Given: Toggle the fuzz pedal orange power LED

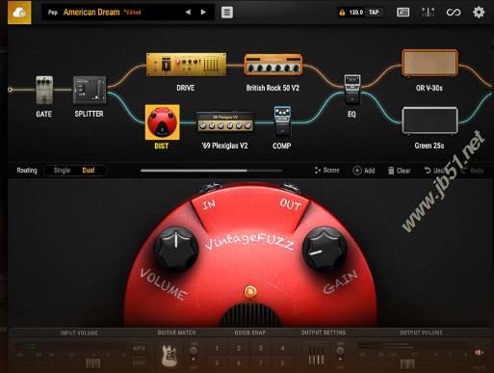Looking at the screenshot, I should (x=250, y=292).
